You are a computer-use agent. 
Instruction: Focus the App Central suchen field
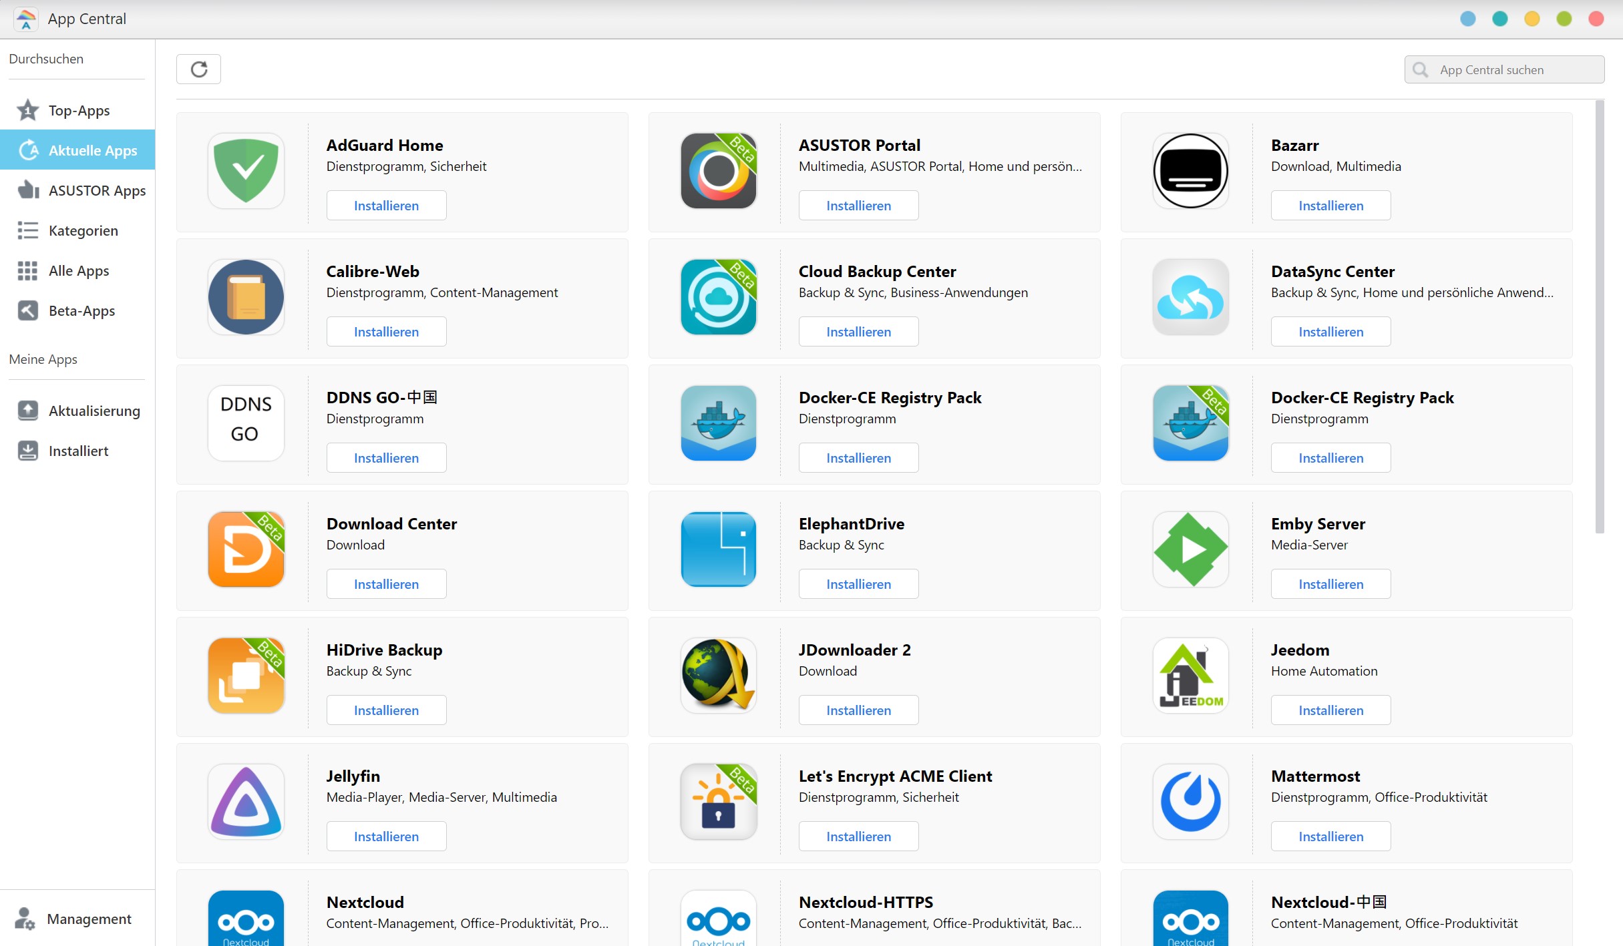point(1504,69)
